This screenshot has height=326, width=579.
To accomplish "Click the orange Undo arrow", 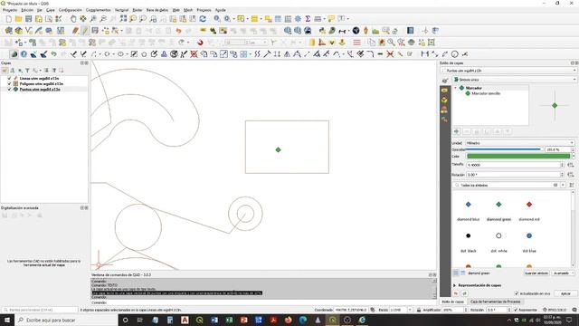I will [179, 31].
